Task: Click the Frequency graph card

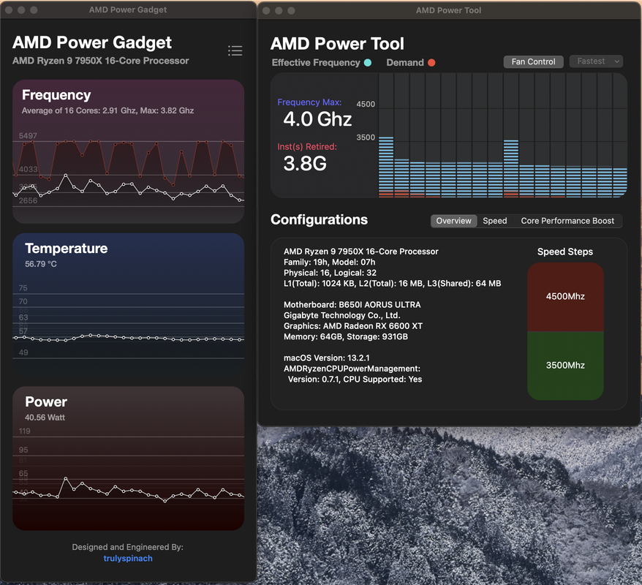Action: click(128, 151)
